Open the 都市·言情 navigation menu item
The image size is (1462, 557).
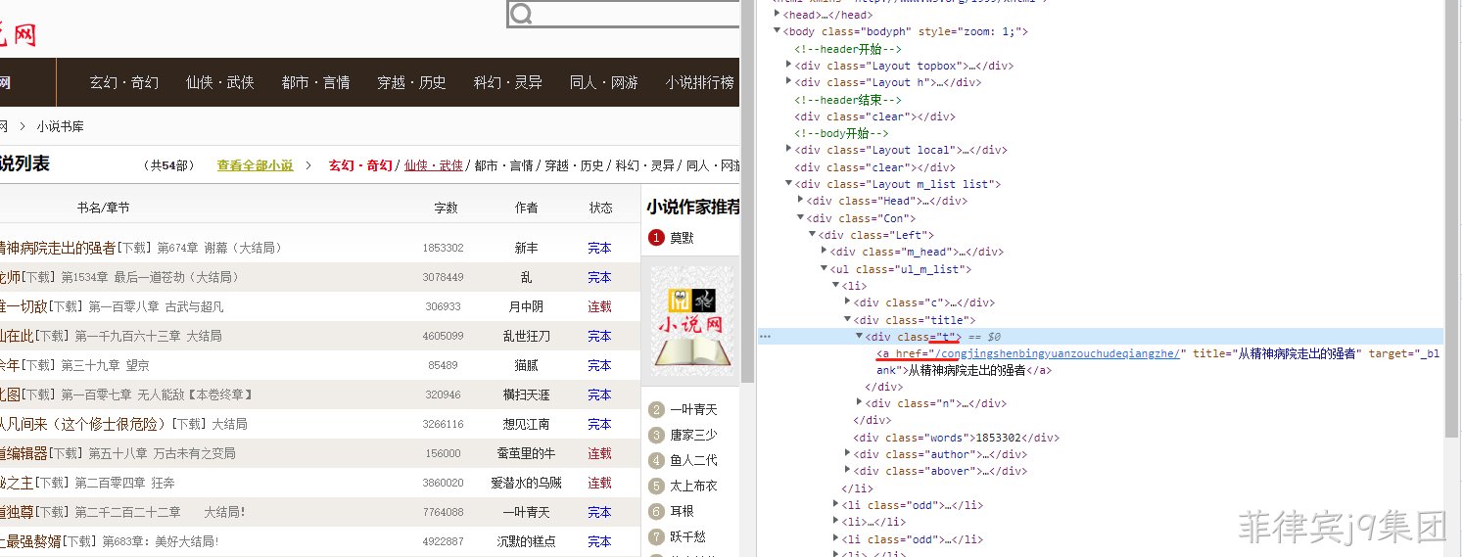click(315, 82)
